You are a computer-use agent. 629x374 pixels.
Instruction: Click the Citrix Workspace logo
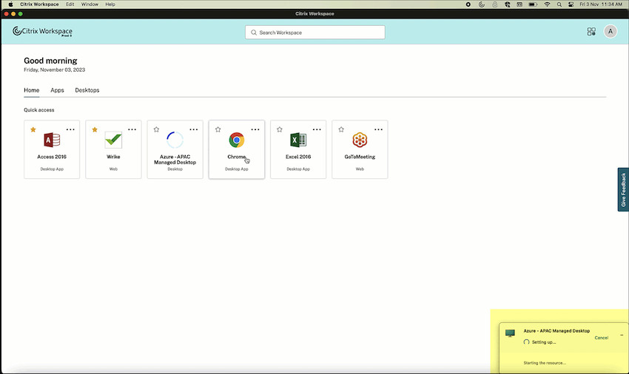point(42,31)
